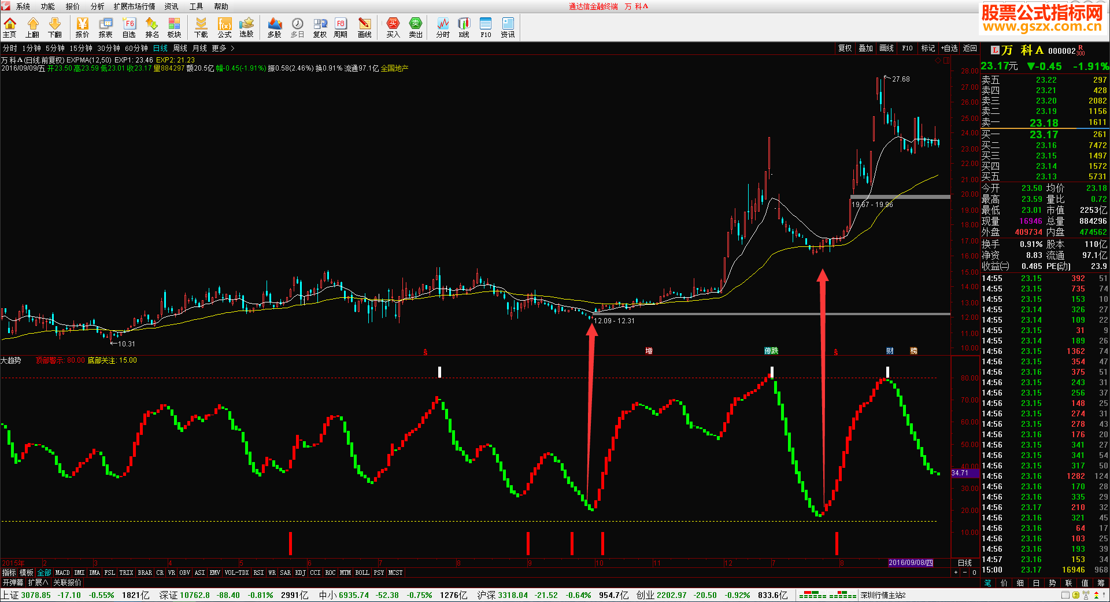Click the 关联报价 button
Image resolution: width=1110 pixels, height=602 pixels.
pyautogui.click(x=68, y=582)
